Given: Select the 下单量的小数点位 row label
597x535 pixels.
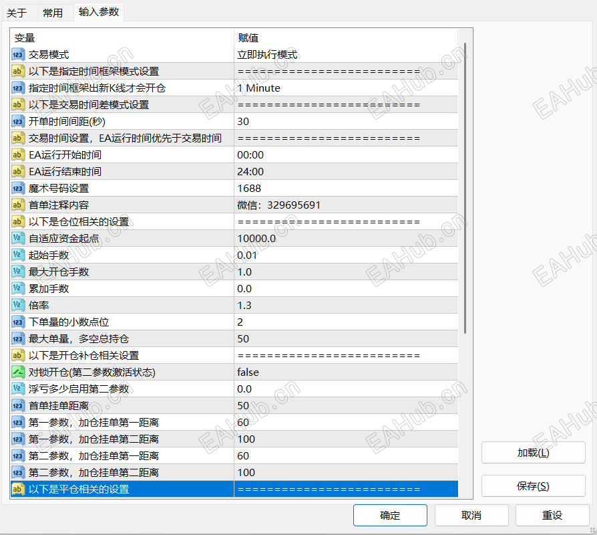Looking at the screenshot, I should point(69,322).
